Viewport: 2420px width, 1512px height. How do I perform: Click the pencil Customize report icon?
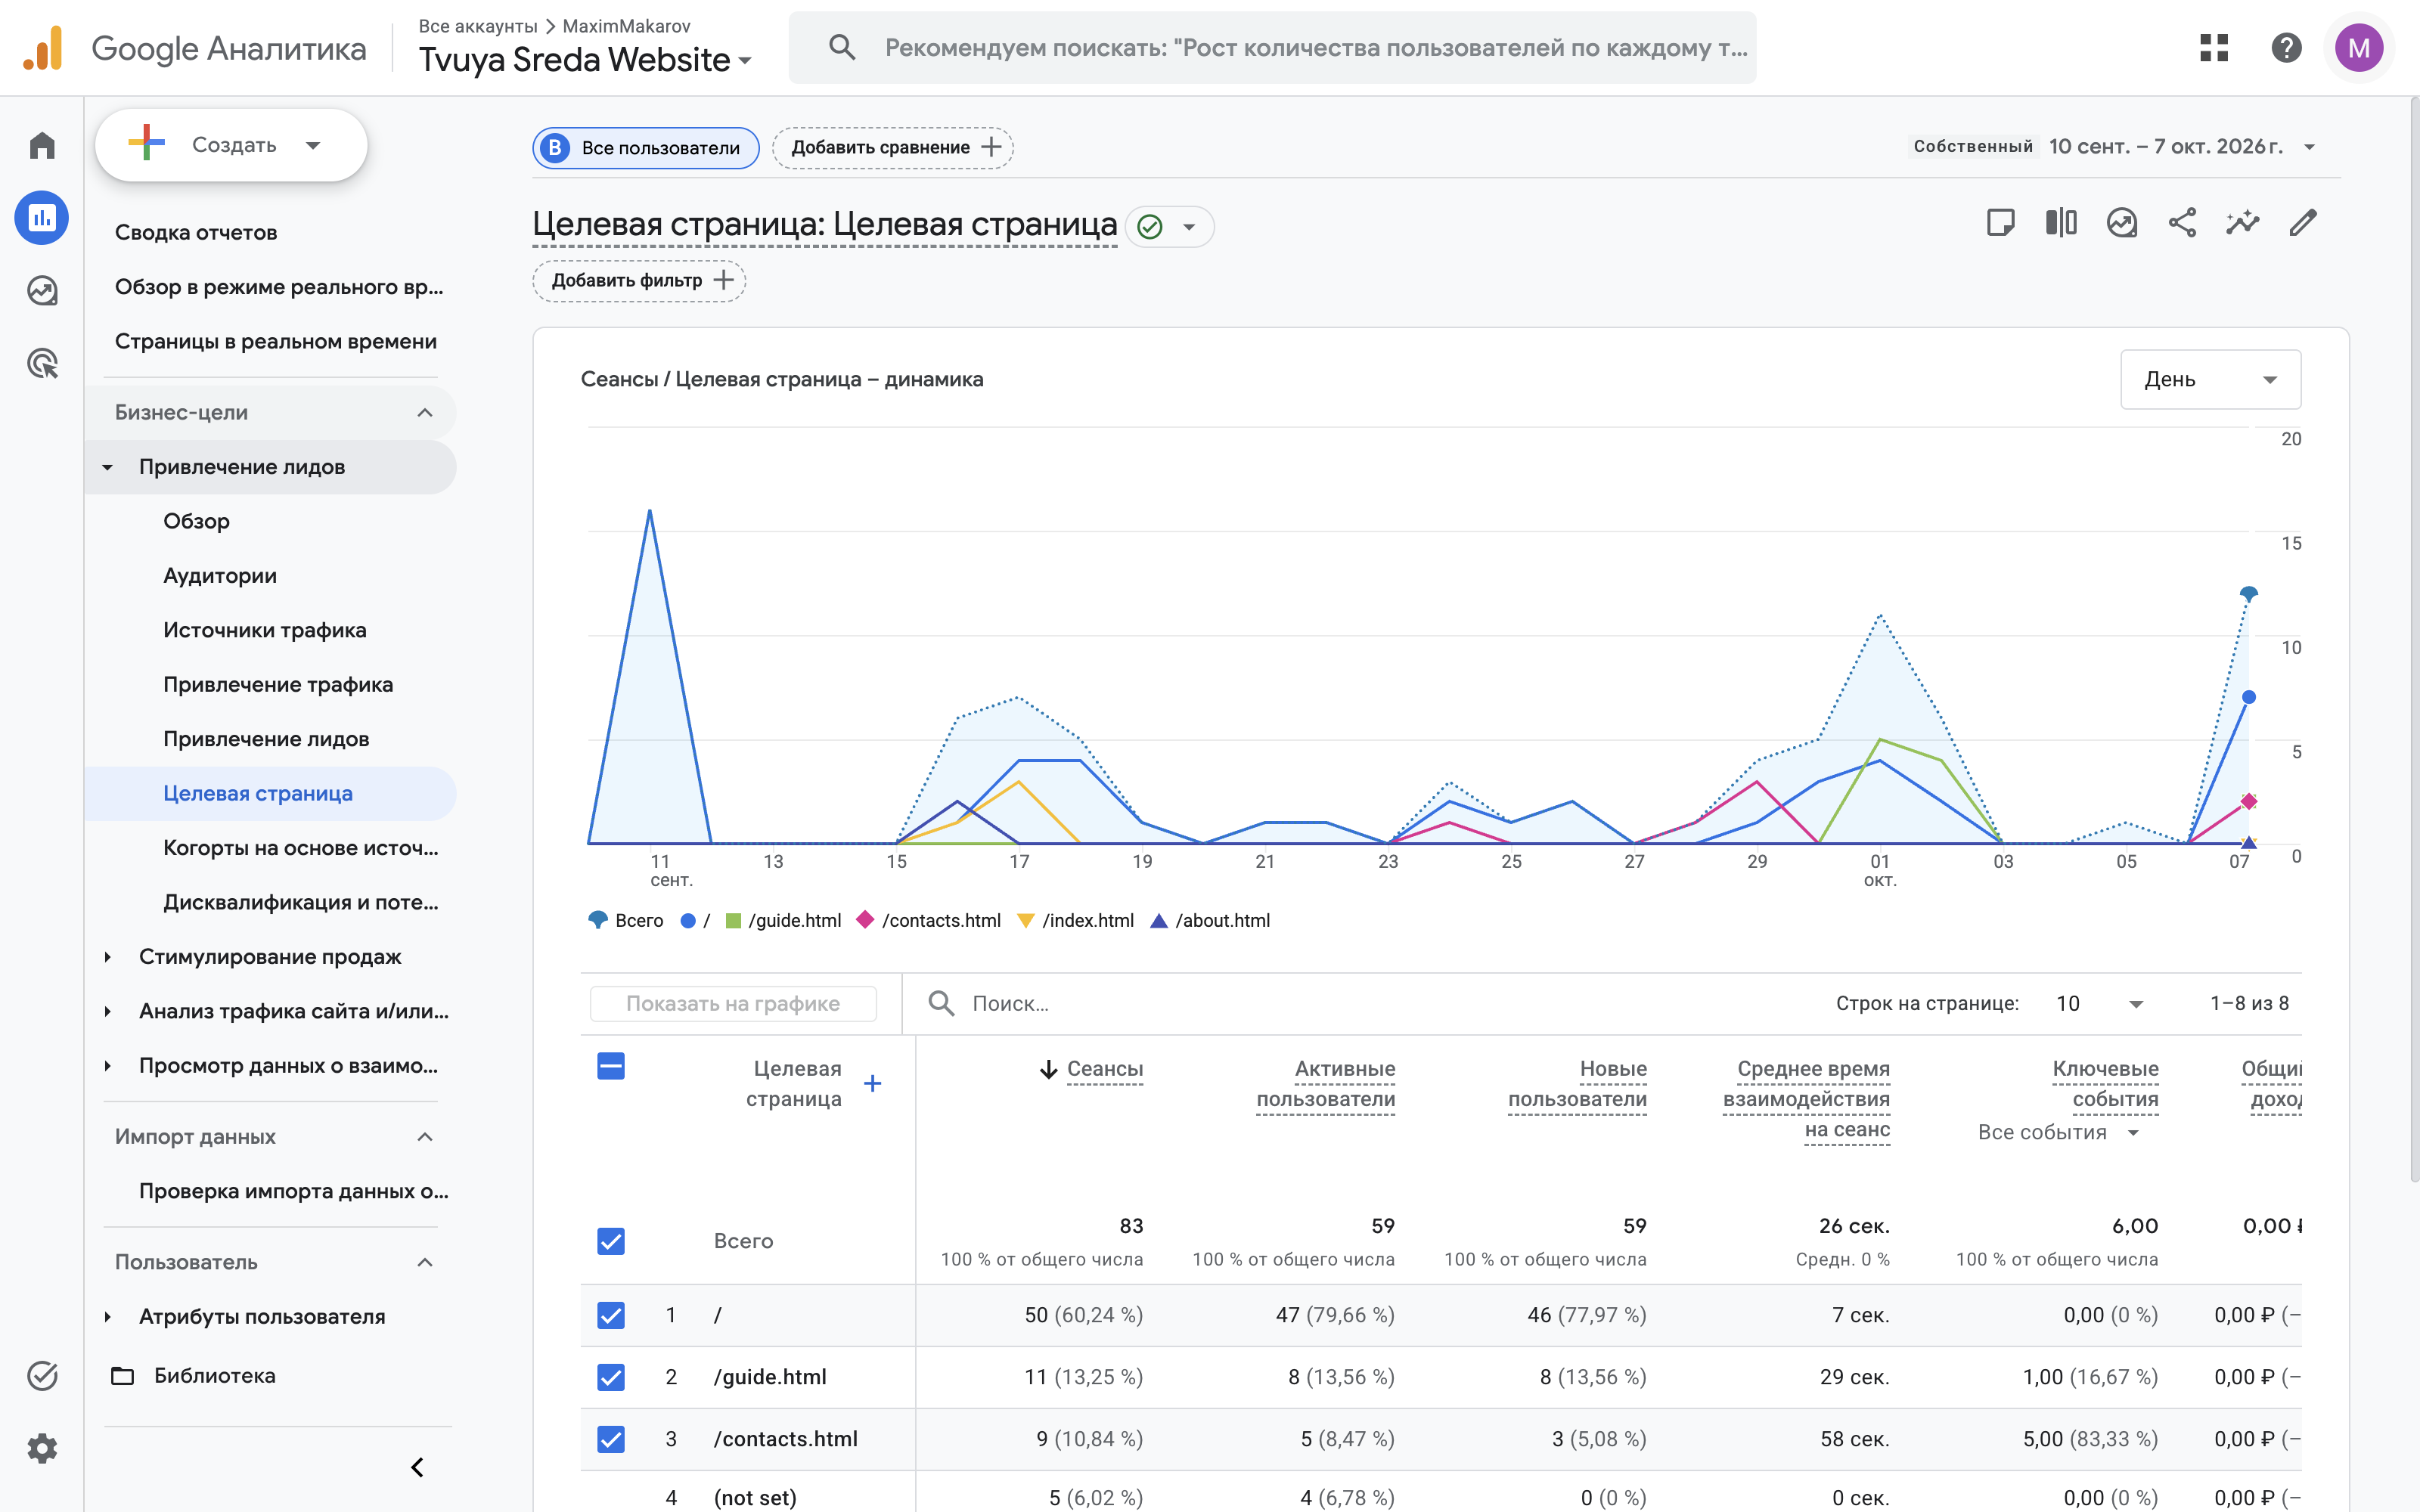2303,223
